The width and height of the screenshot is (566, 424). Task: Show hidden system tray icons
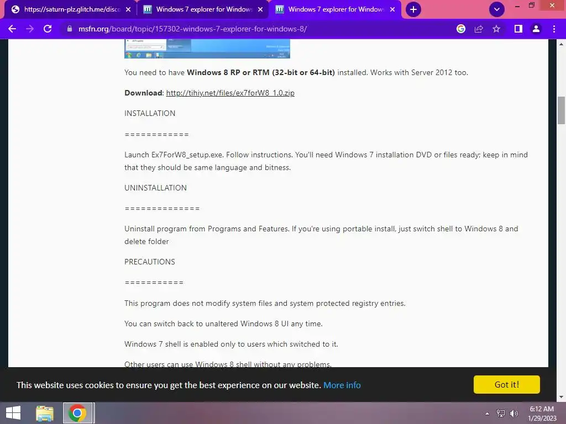(487, 414)
